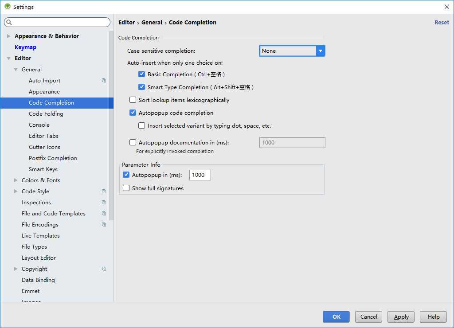The width and height of the screenshot is (454, 328).
Task: Click the project-scope icon beside Copyright
Action: [x=104, y=269]
